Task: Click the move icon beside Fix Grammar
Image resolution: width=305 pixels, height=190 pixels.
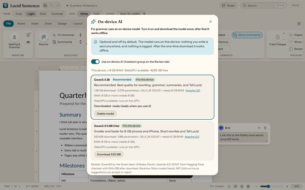Action: [x=80, y=35]
